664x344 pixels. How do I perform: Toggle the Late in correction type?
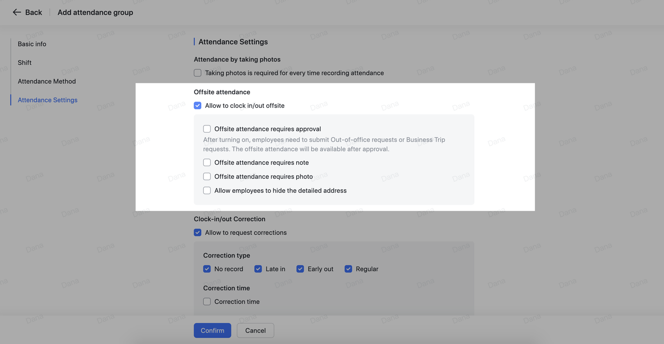pos(258,269)
